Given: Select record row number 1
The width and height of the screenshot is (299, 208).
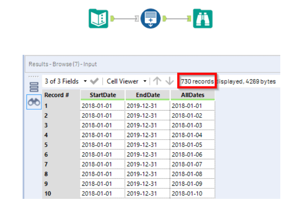Looking at the screenshot, I should (x=61, y=106).
